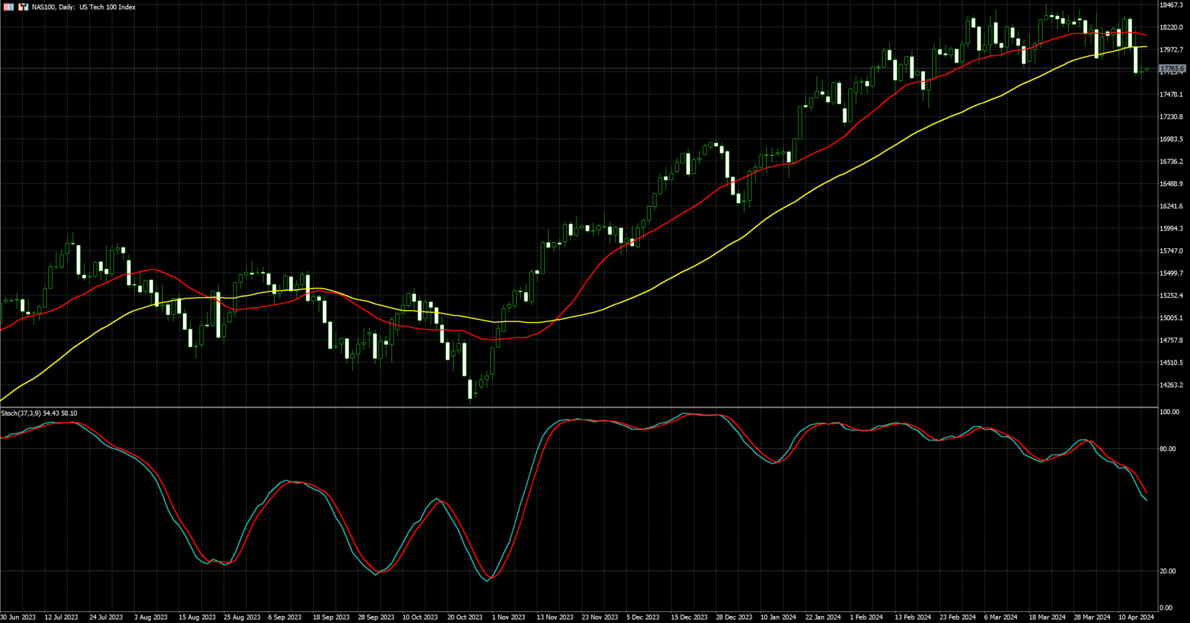Click the 16241.6 level on the price scale
Screen dimensions: 1190x623
[x=1171, y=207]
